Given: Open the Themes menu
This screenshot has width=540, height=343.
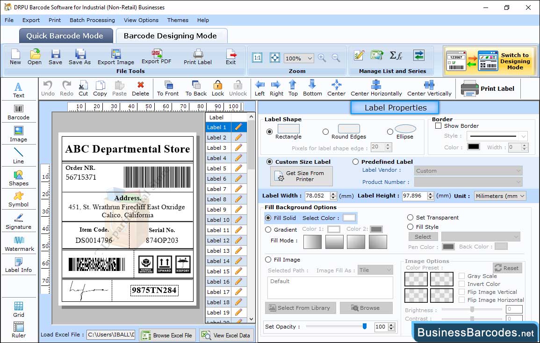Looking at the screenshot, I should (178, 20).
